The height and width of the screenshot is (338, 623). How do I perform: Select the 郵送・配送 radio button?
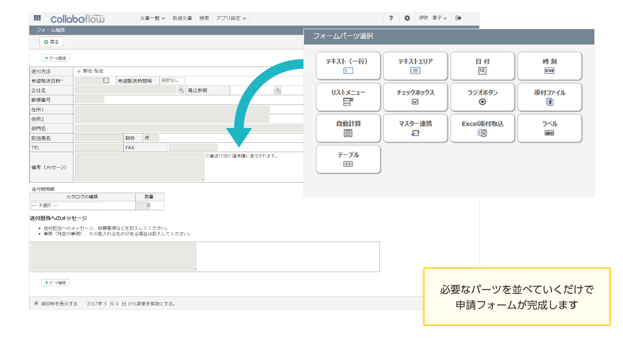[x=78, y=71]
